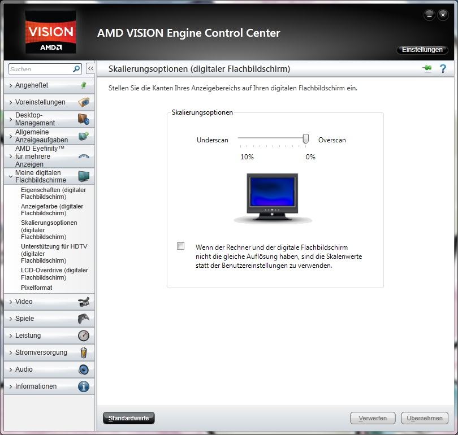This screenshot has height=435, width=458.
Task: Click the VISION AMD logo
Action: coord(51,32)
